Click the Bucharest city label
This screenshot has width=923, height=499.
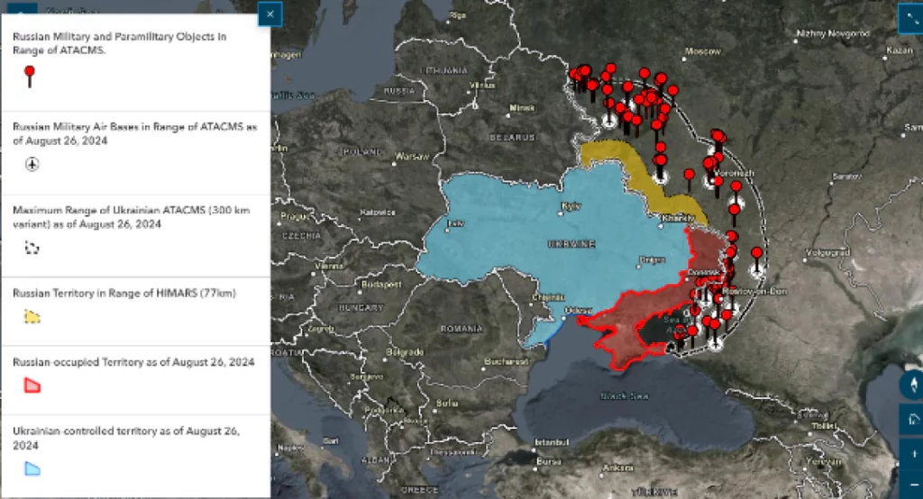(507, 361)
